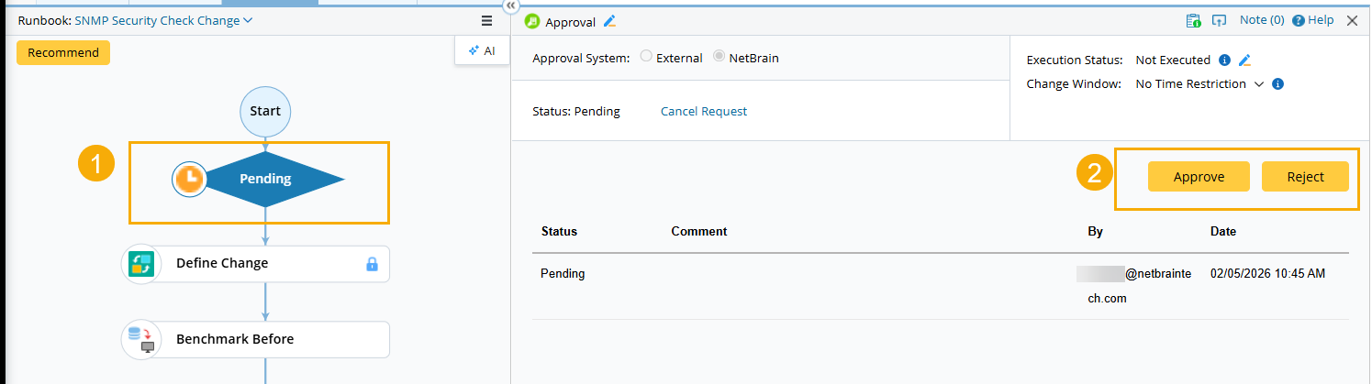The width and height of the screenshot is (1372, 384).
Task: Open the clipboard info icon in header
Action: click(x=1193, y=21)
